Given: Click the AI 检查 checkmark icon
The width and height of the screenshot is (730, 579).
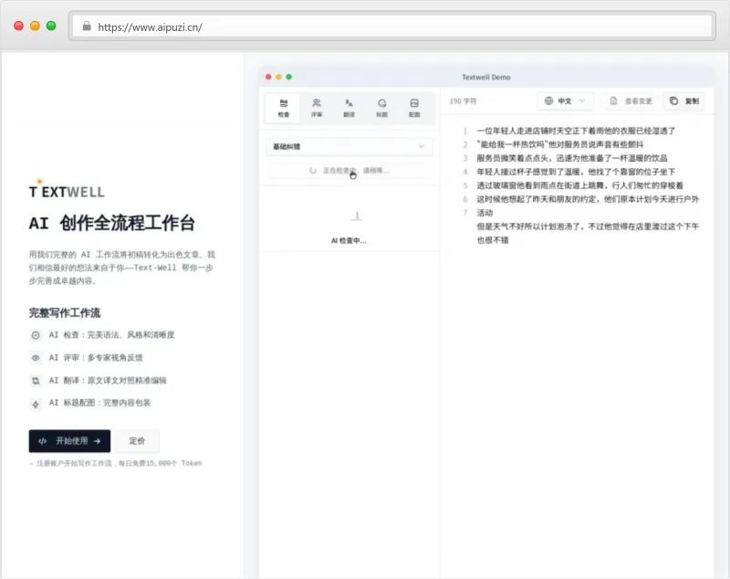Looking at the screenshot, I should [36, 335].
